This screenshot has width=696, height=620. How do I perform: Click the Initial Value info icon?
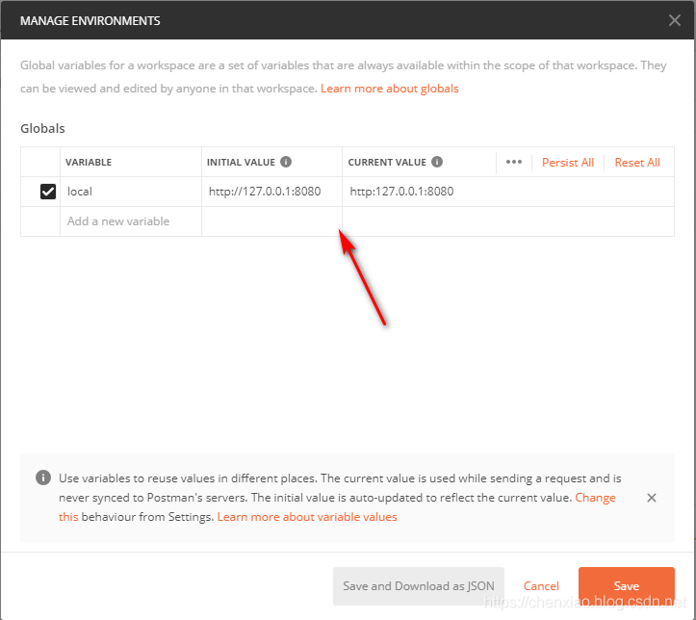click(x=286, y=162)
